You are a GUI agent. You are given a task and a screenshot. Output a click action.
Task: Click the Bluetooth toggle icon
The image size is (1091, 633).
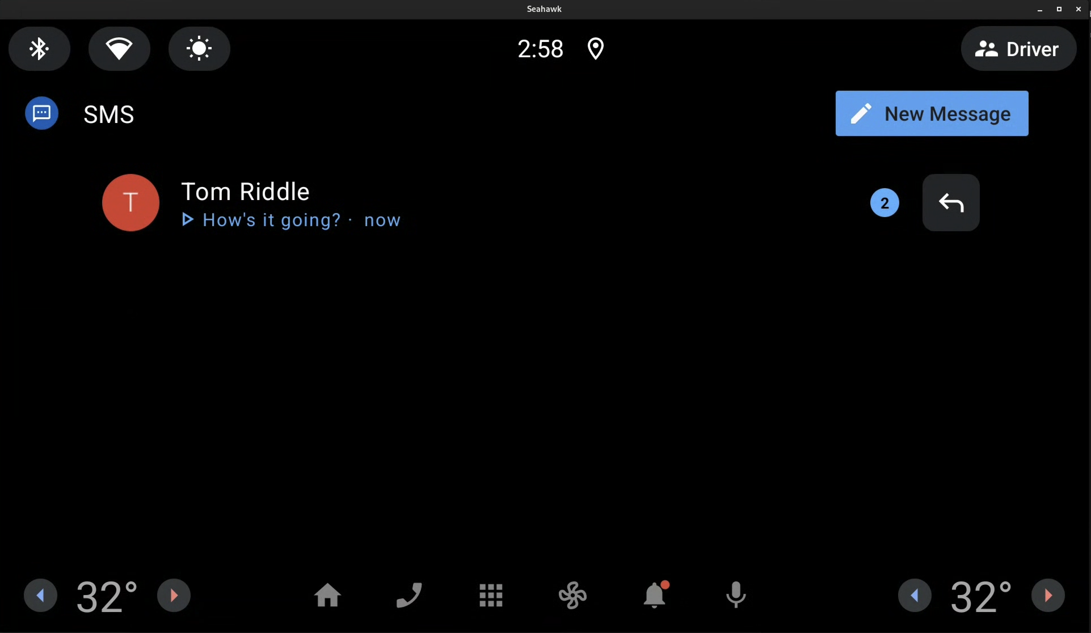tap(39, 48)
